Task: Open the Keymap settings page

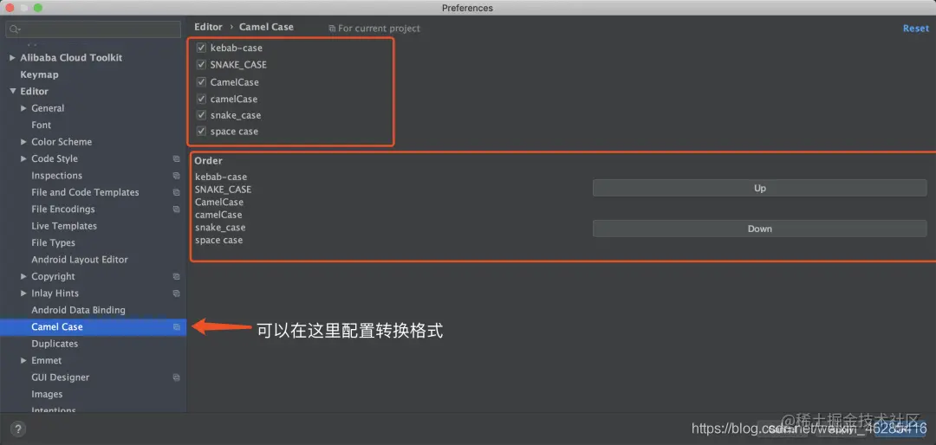Action: [39, 74]
